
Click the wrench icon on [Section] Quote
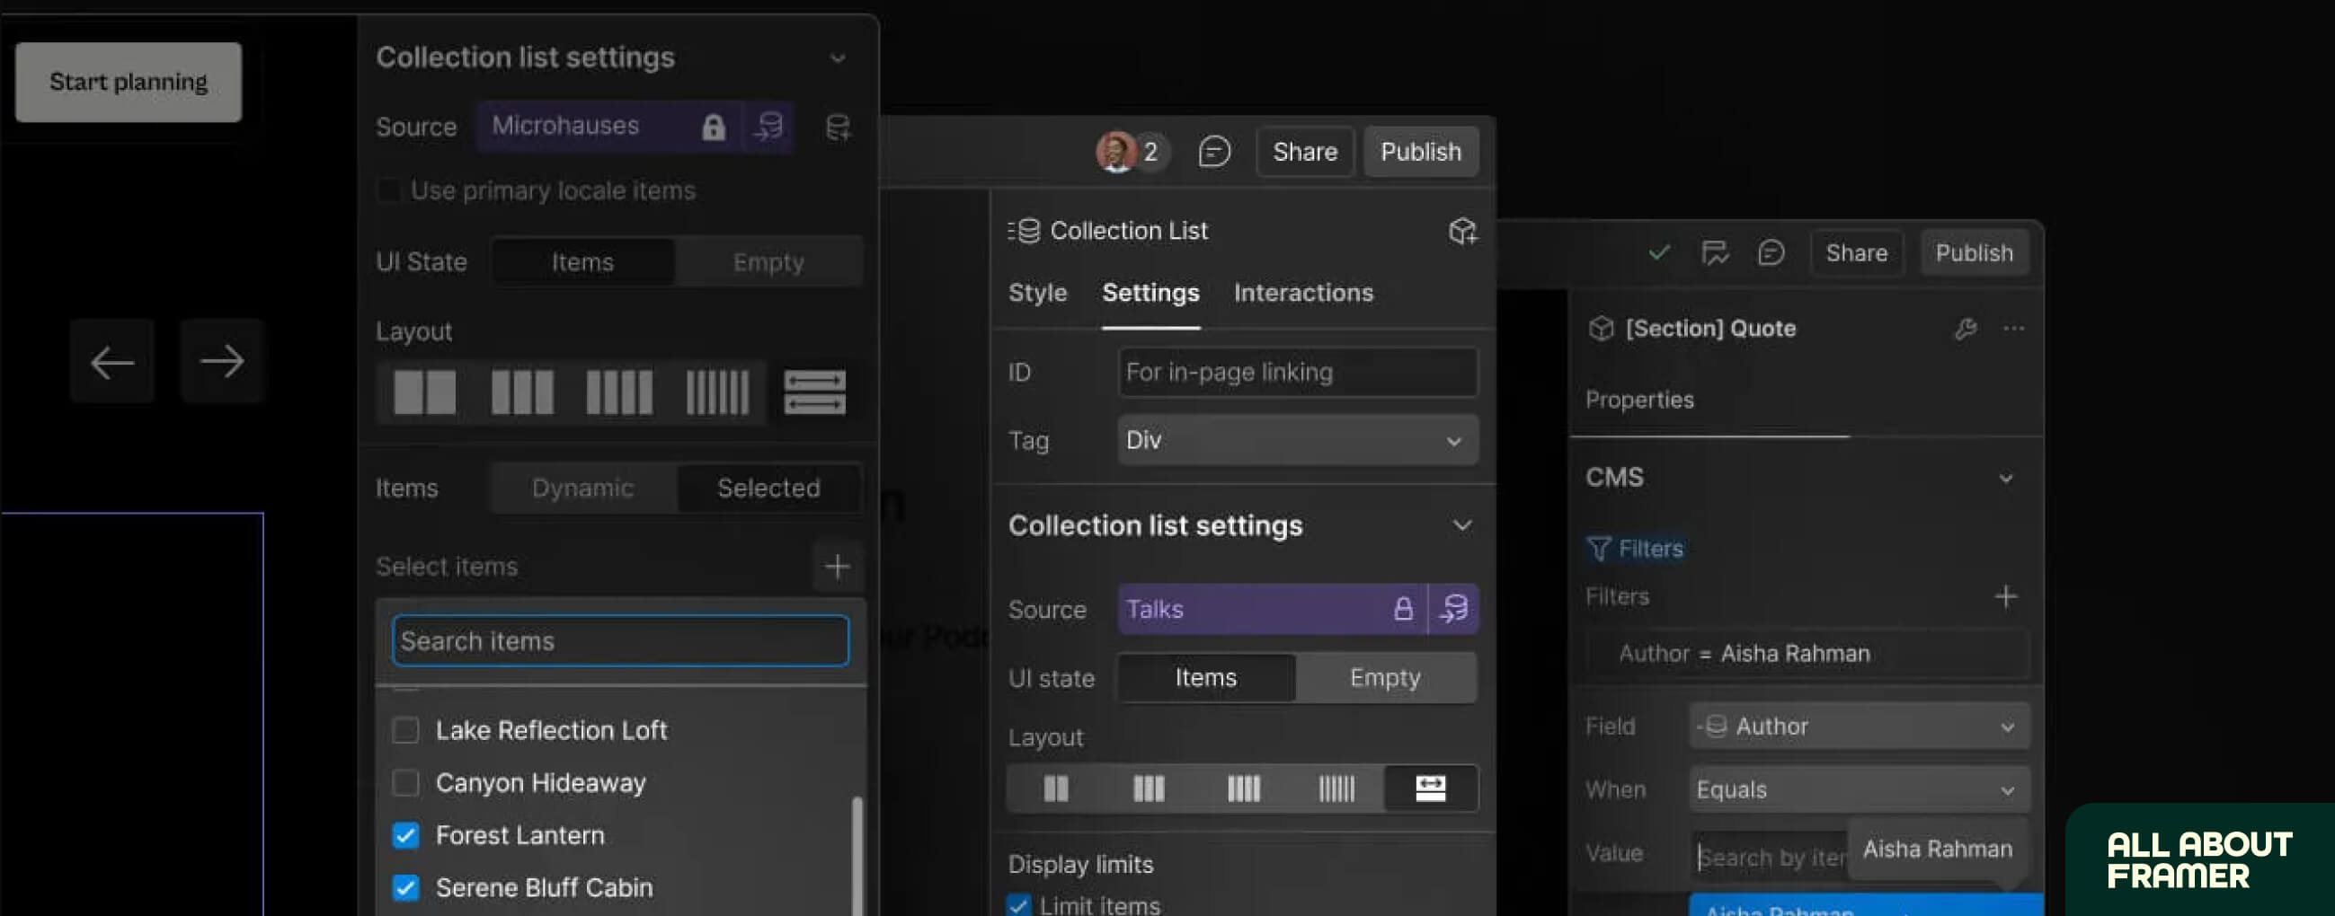[1967, 328]
